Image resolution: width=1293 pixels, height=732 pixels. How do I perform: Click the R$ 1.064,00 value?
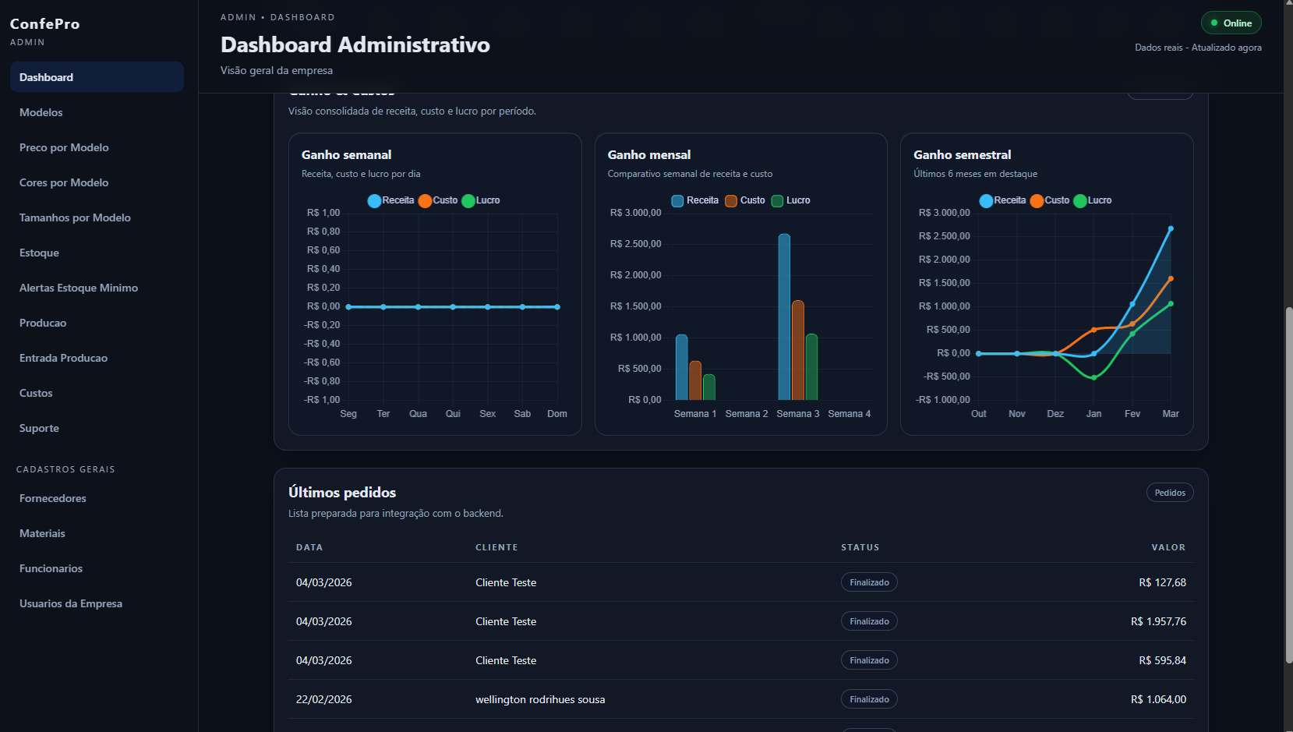[x=1158, y=699]
